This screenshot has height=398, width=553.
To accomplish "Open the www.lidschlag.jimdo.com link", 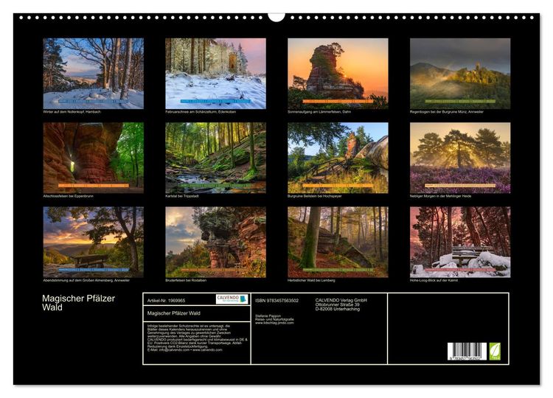I will [x=274, y=323].
